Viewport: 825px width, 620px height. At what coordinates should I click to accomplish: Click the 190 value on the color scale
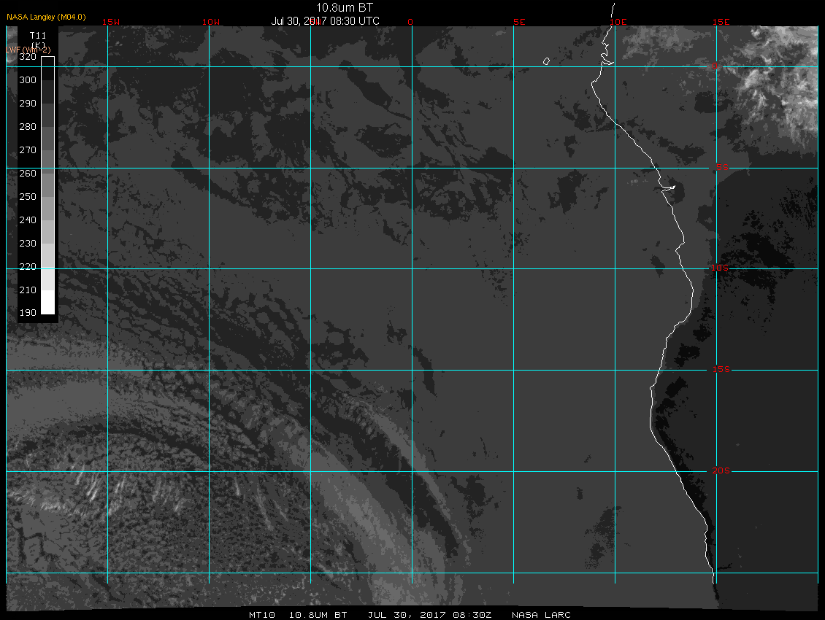(27, 313)
